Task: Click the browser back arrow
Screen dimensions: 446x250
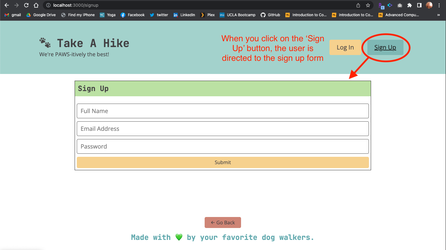Action: 7,5
